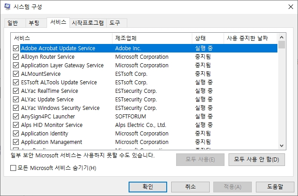Screen dimensions: 298x196
Task: Select ALYac RealTime Service name
Action: click(x=49, y=91)
